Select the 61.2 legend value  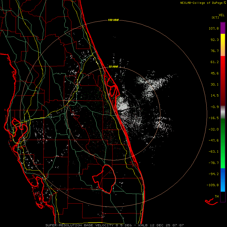pos(215,62)
